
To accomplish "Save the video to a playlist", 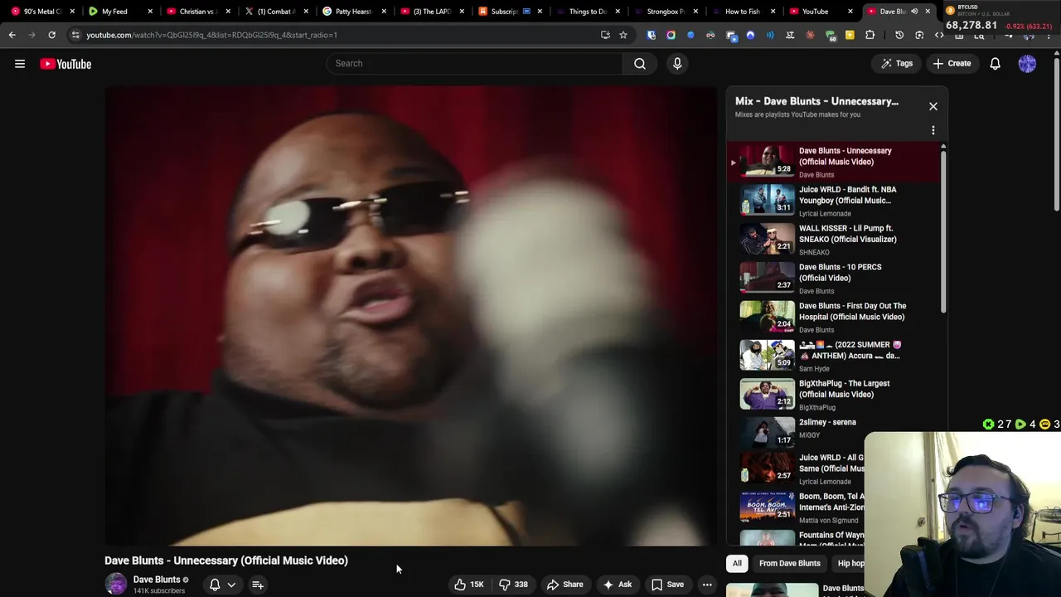I will click(667, 585).
